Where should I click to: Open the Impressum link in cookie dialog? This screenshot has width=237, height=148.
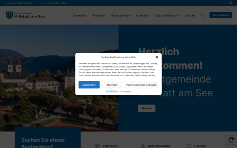click(126, 91)
